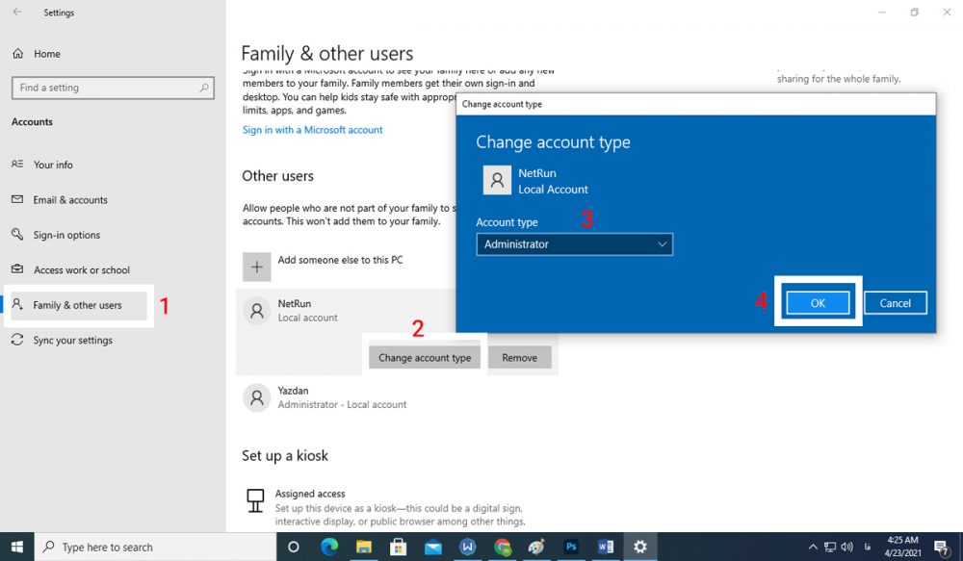The image size is (963, 561).
Task: Launch Microsoft Store from the taskbar
Action: [398, 547]
